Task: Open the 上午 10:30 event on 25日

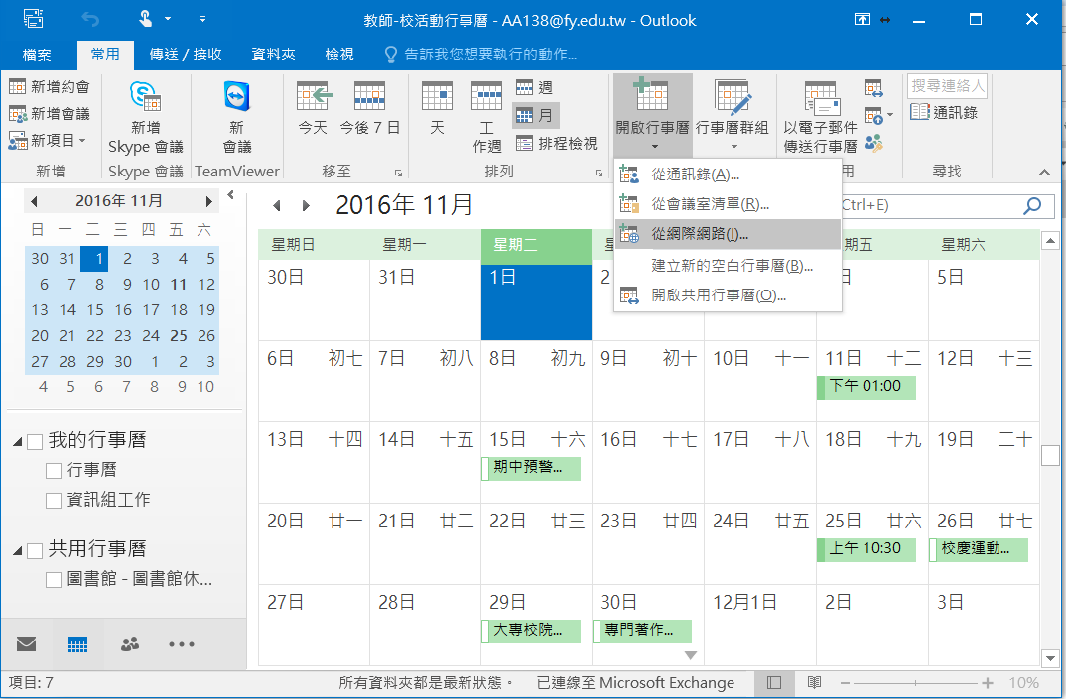Action: (866, 549)
